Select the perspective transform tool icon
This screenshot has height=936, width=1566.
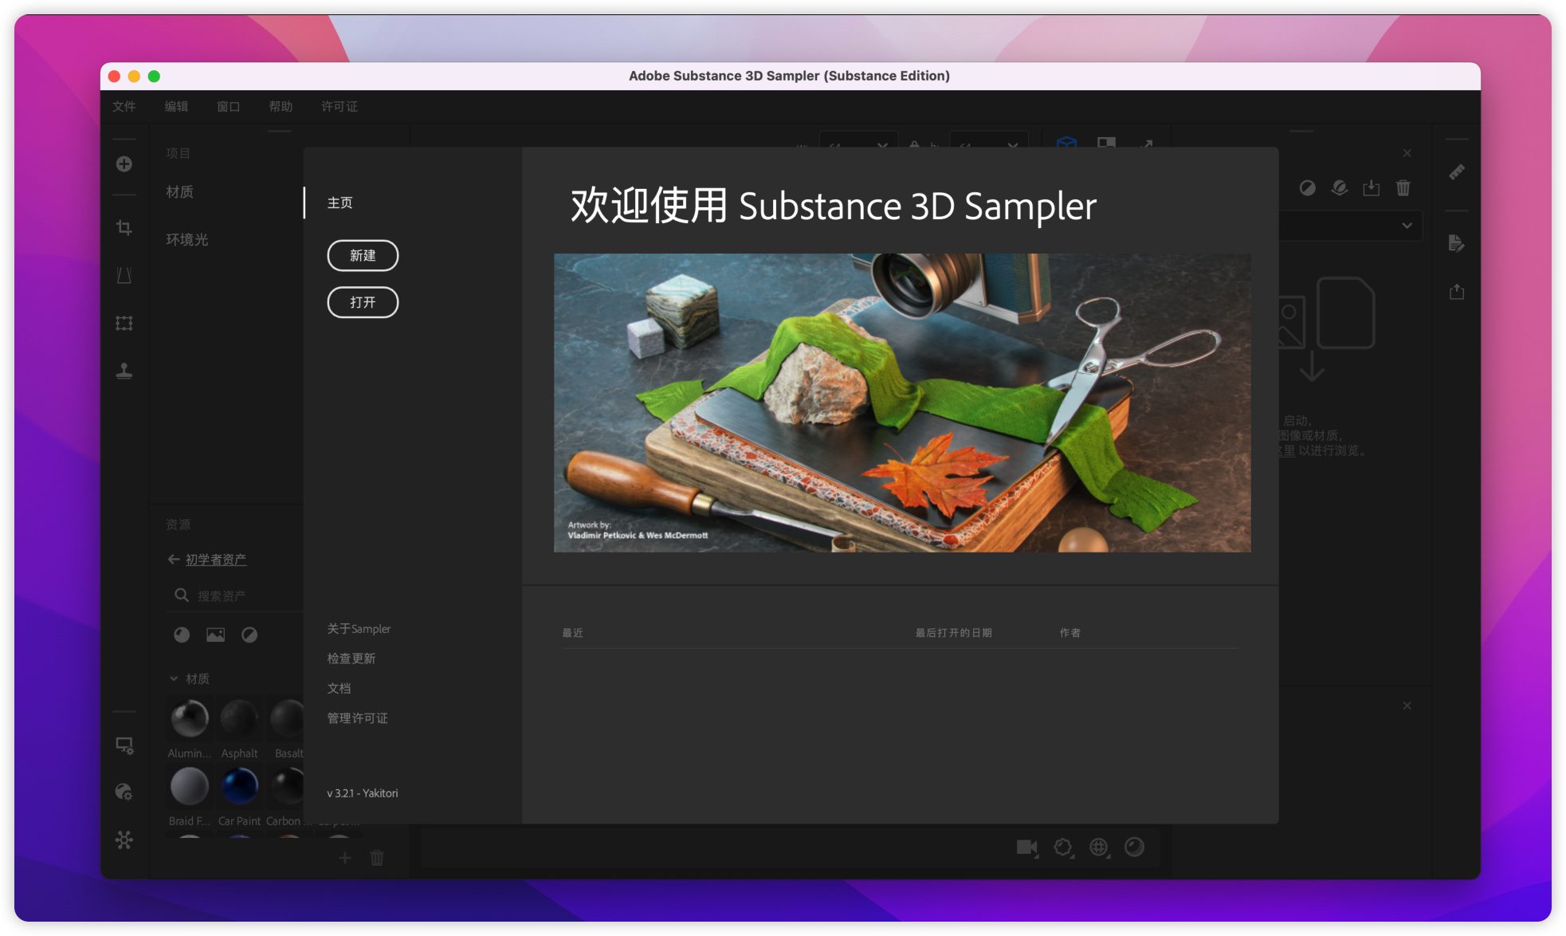[x=124, y=276]
